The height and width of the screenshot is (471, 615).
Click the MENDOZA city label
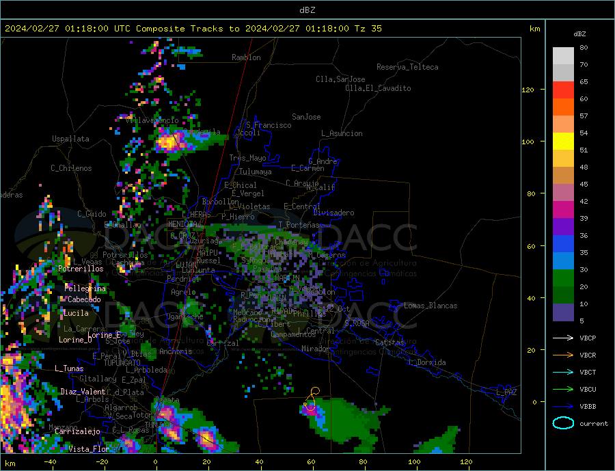[x=184, y=224]
